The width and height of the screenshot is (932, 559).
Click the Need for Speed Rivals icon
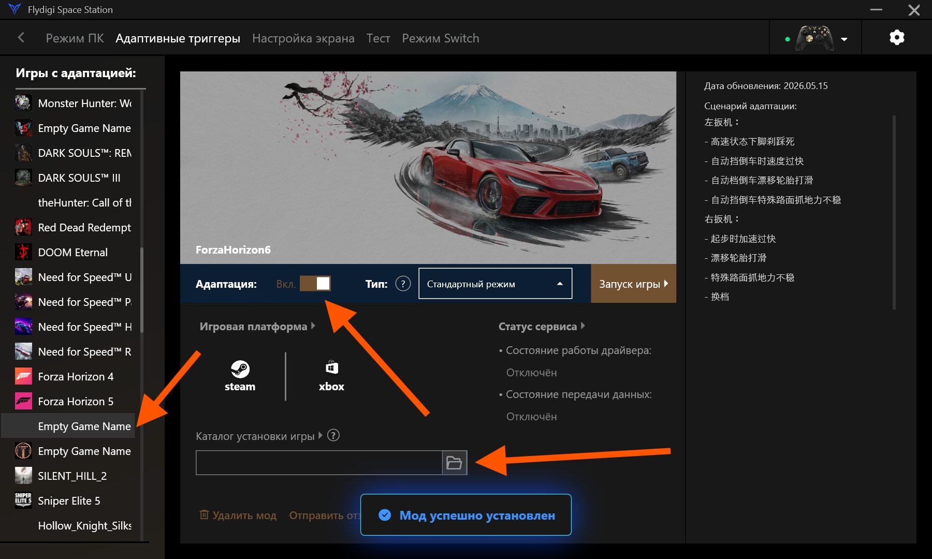click(23, 351)
